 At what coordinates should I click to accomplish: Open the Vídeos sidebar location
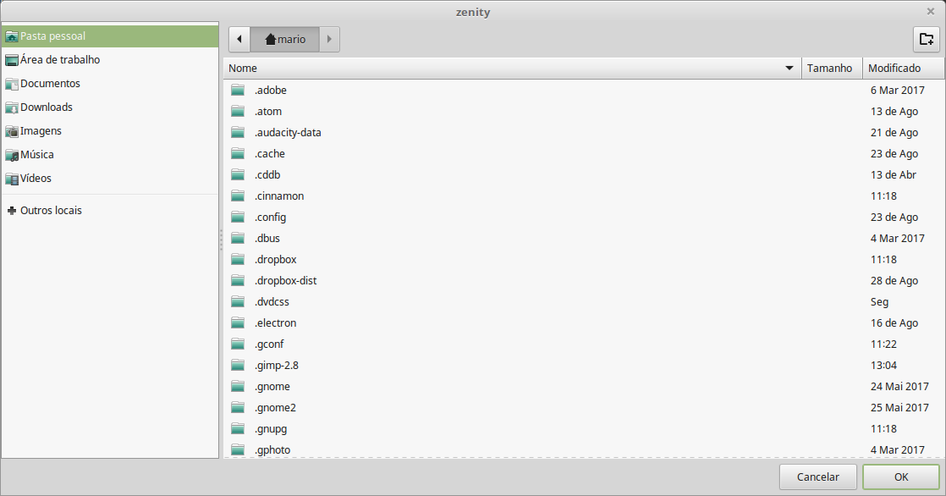pyautogui.click(x=36, y=179)
